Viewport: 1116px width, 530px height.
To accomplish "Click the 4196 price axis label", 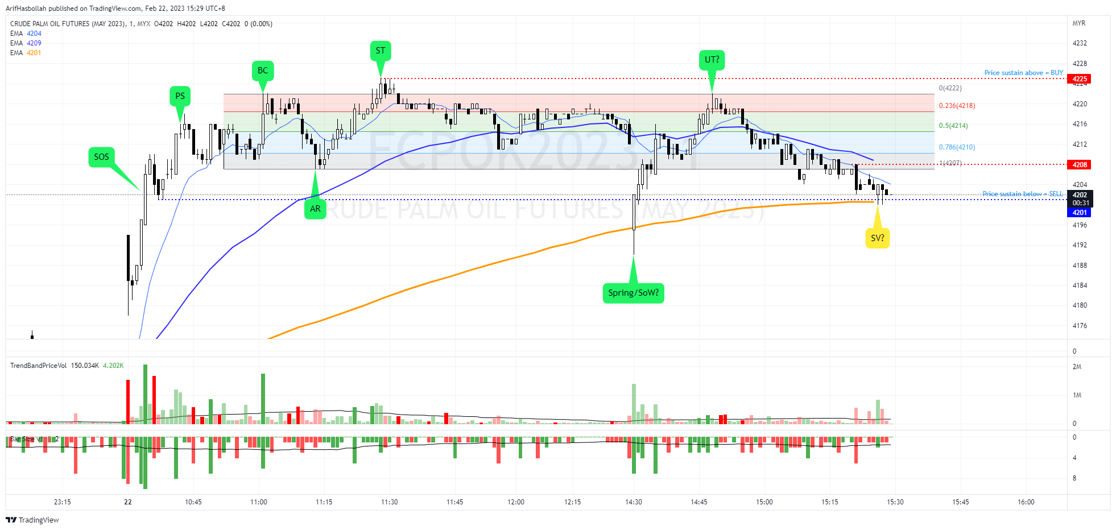I will coord(1080,225).
